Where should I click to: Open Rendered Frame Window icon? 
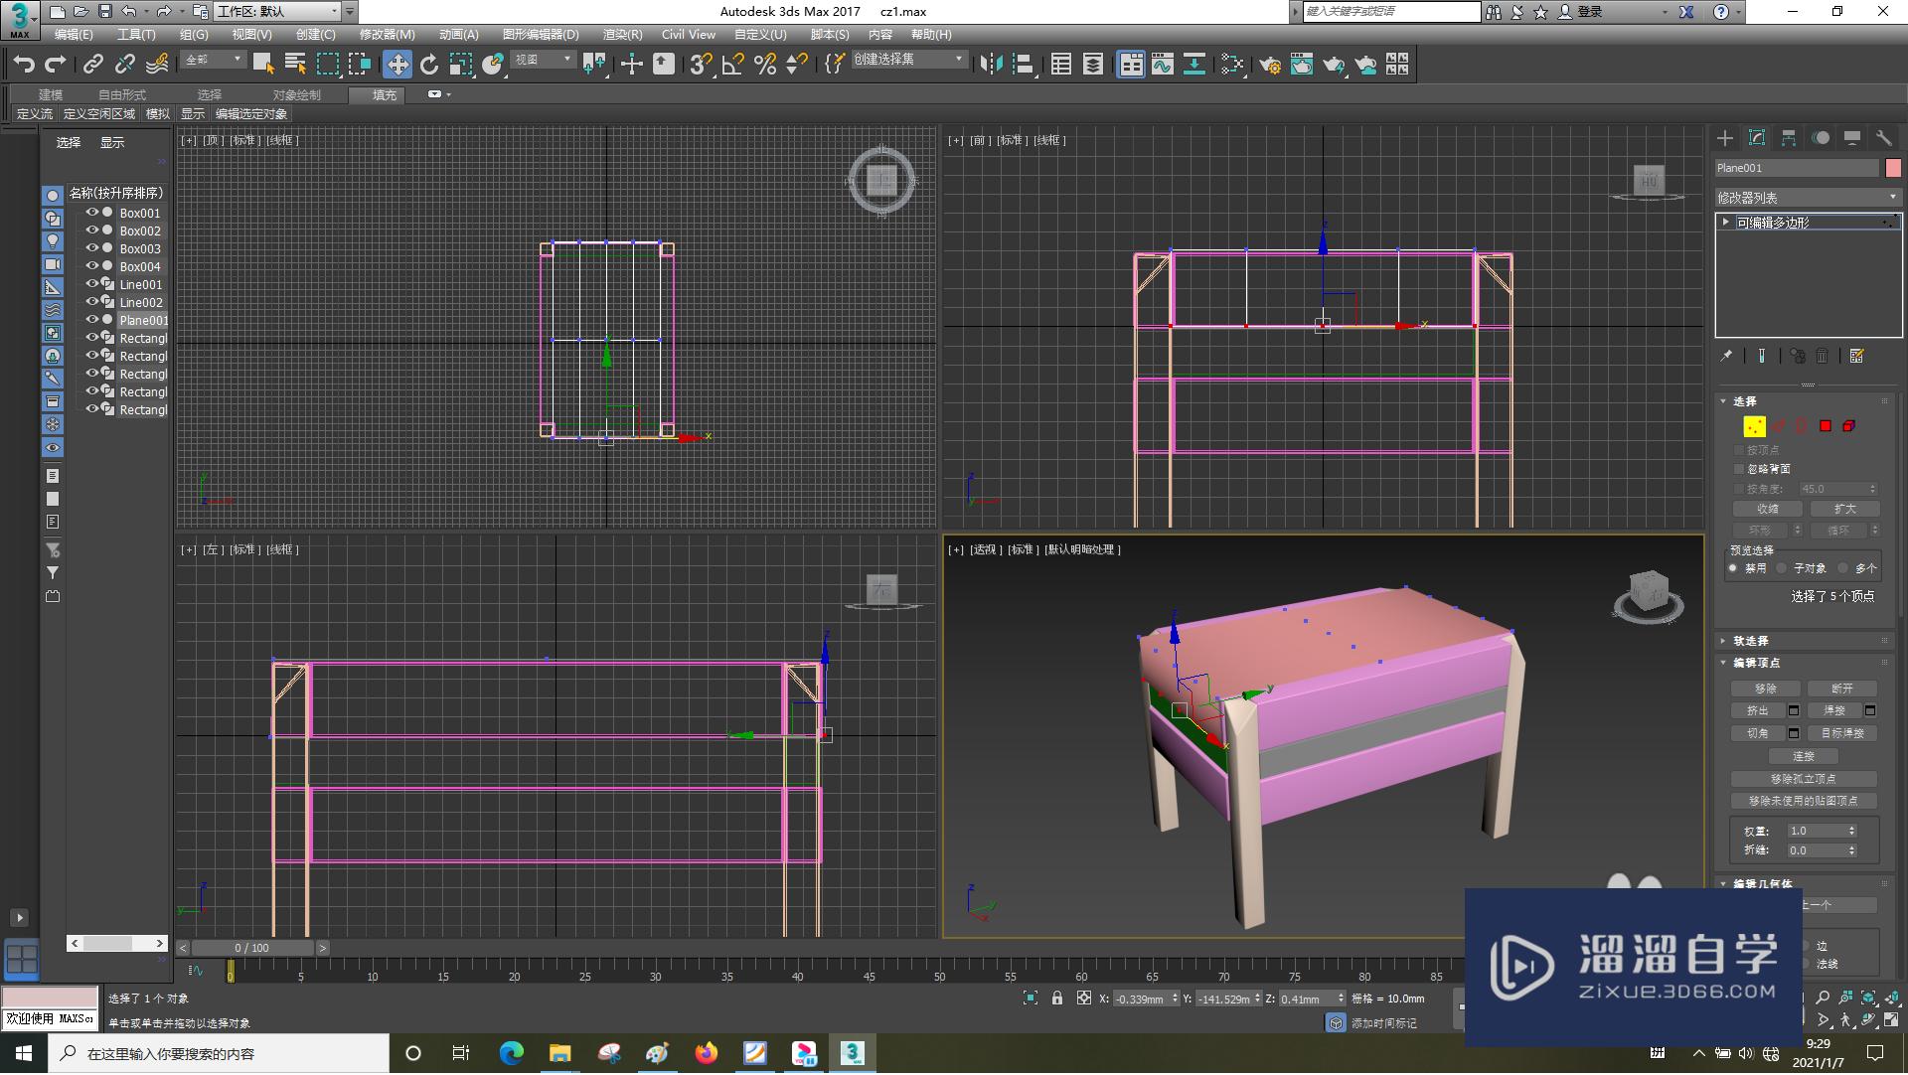click(1301, 65)
